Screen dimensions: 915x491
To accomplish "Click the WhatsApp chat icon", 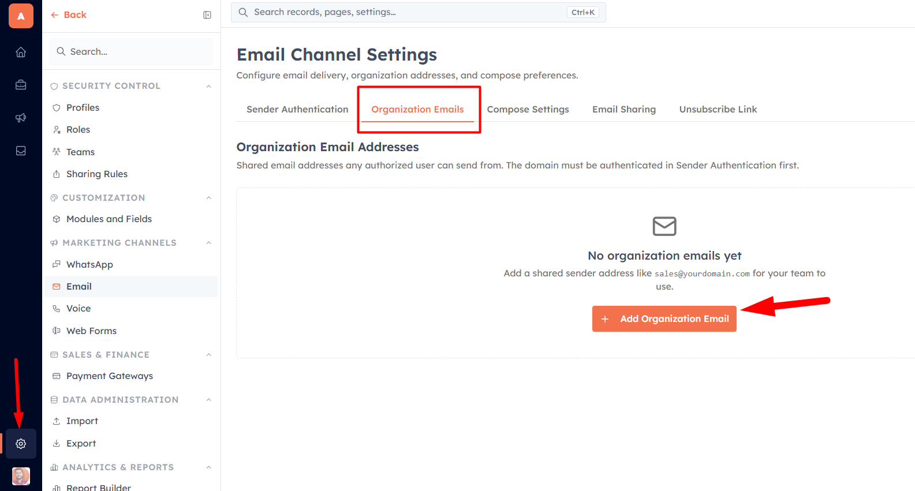I will tap(57, 264).
